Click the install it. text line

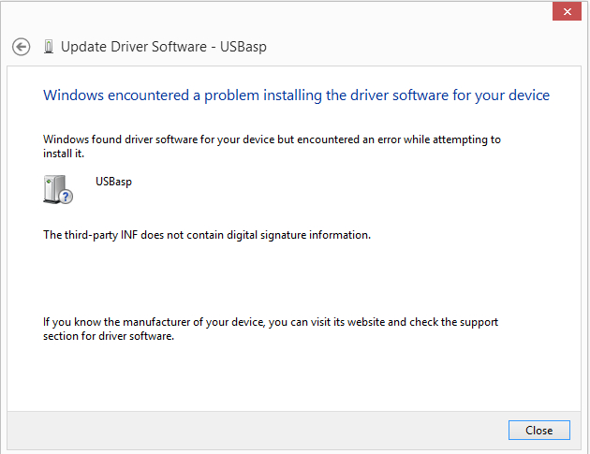pos(64,154)
